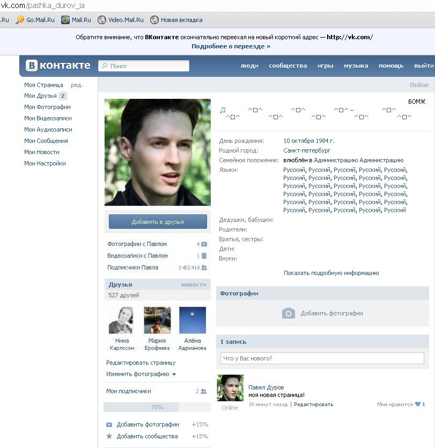Viewport: 435px width, 448px height.
Task: Click the large profile photo
Action: point(158,152)
